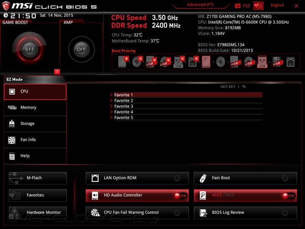Expand Favorite 2
The width and height of the screenshot is (305, 229).
point(186,101)
